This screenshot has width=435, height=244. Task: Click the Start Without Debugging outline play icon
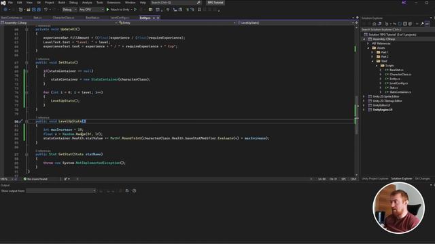(135, 9)
